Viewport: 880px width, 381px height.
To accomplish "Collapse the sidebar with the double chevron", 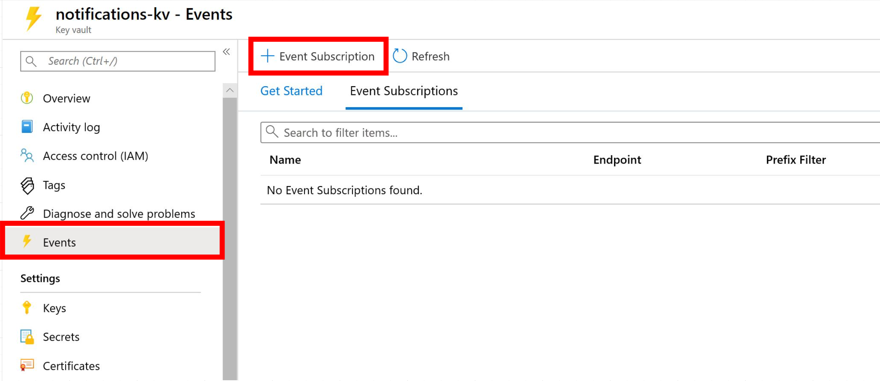I will 227,52.
